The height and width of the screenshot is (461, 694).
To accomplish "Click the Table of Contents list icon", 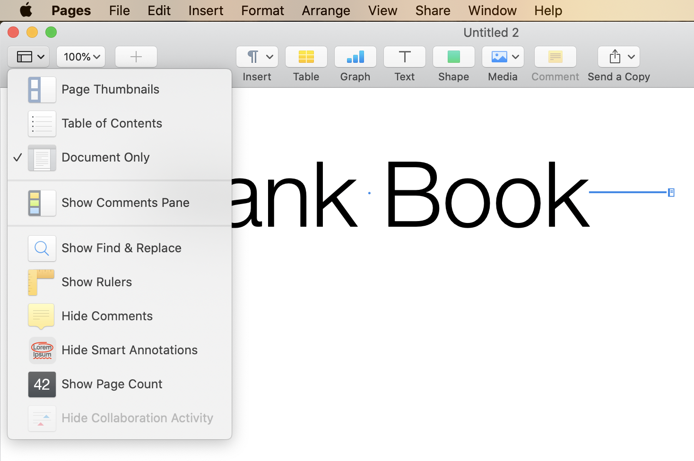I will pos(42,124).
